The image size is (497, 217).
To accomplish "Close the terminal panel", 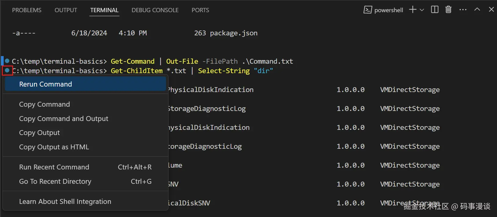I will click(491, 10).
